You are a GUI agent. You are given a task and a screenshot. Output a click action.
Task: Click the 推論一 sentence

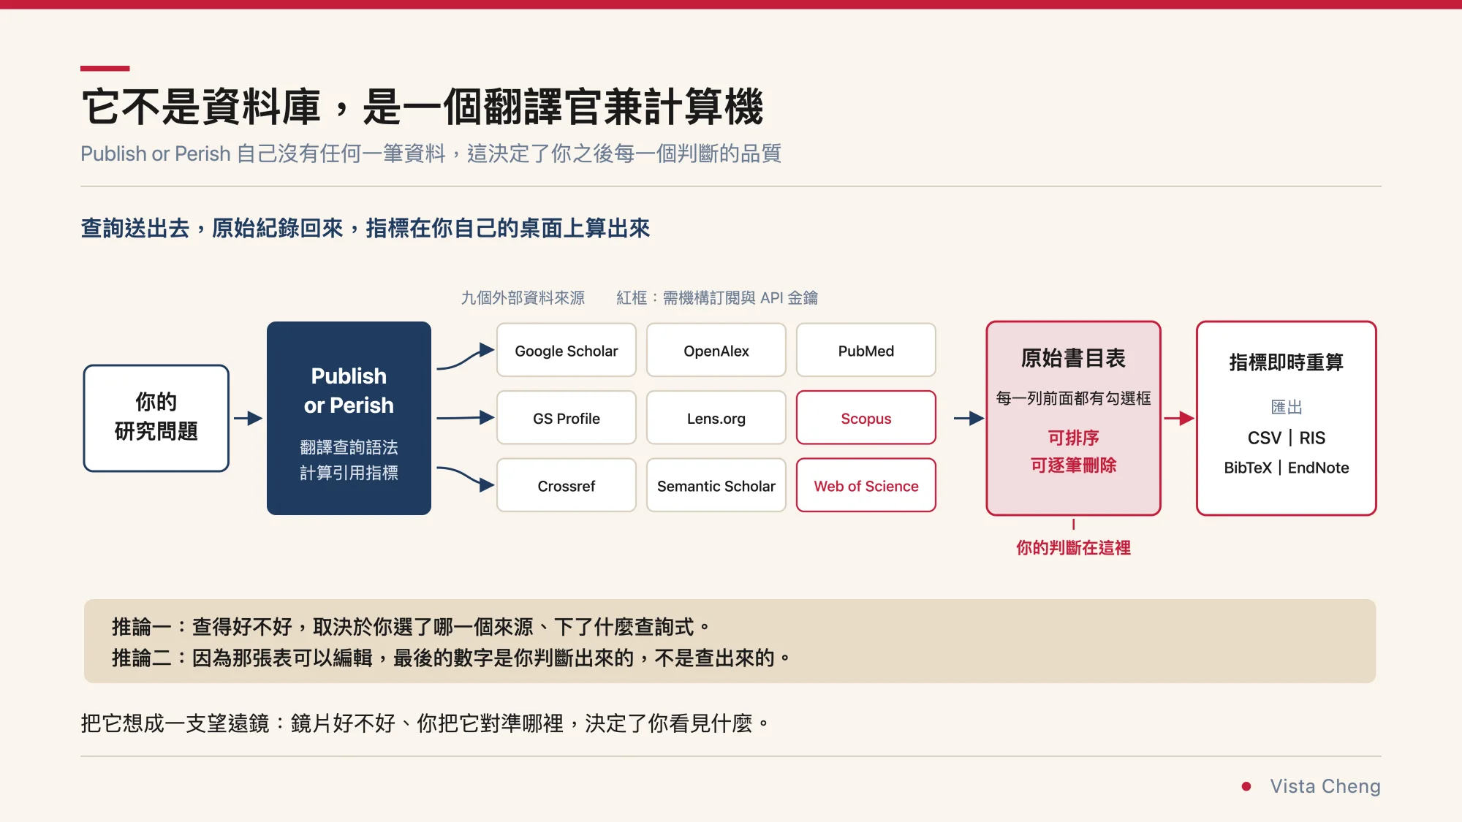(411, 627)
